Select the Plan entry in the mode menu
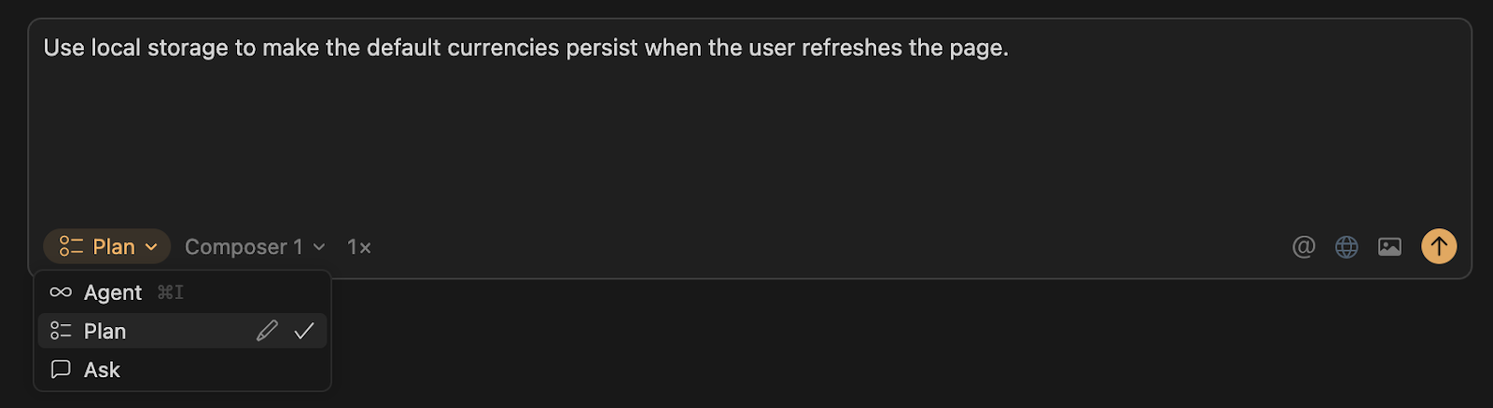The height and width of the screenshot is (408, 1493). click(x=105, y=331)
